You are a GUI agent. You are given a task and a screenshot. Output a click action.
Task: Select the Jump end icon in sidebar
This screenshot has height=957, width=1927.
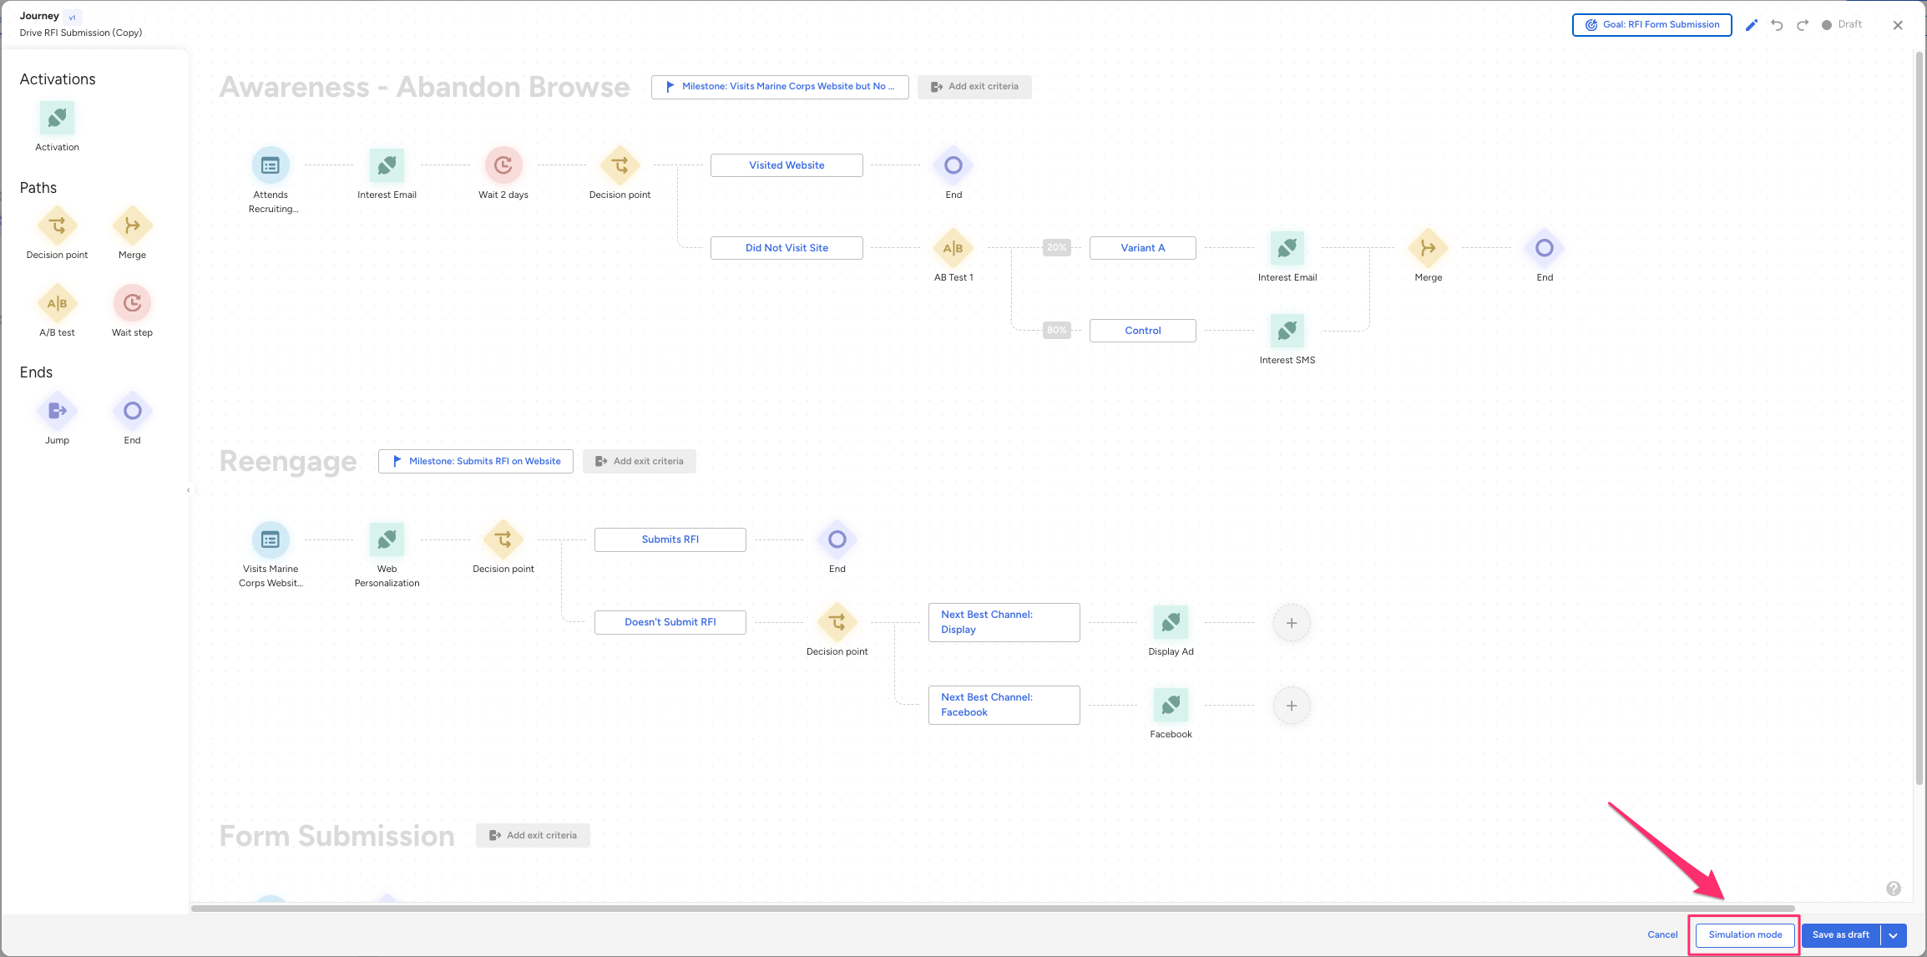(x=57, y=411)
